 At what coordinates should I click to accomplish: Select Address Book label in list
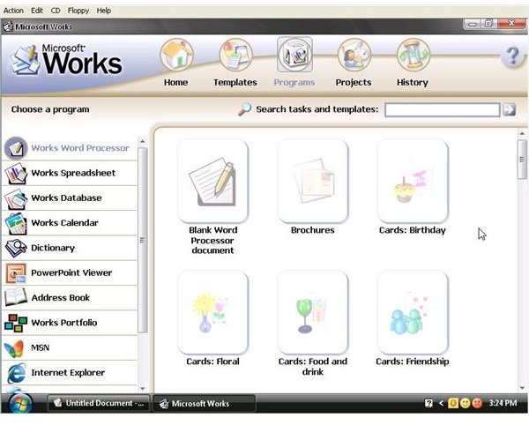point(61,298)
